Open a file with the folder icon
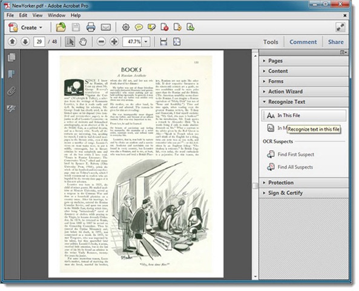Image resolution: width=359 pixels, height=291 pixels. point(61,27)
